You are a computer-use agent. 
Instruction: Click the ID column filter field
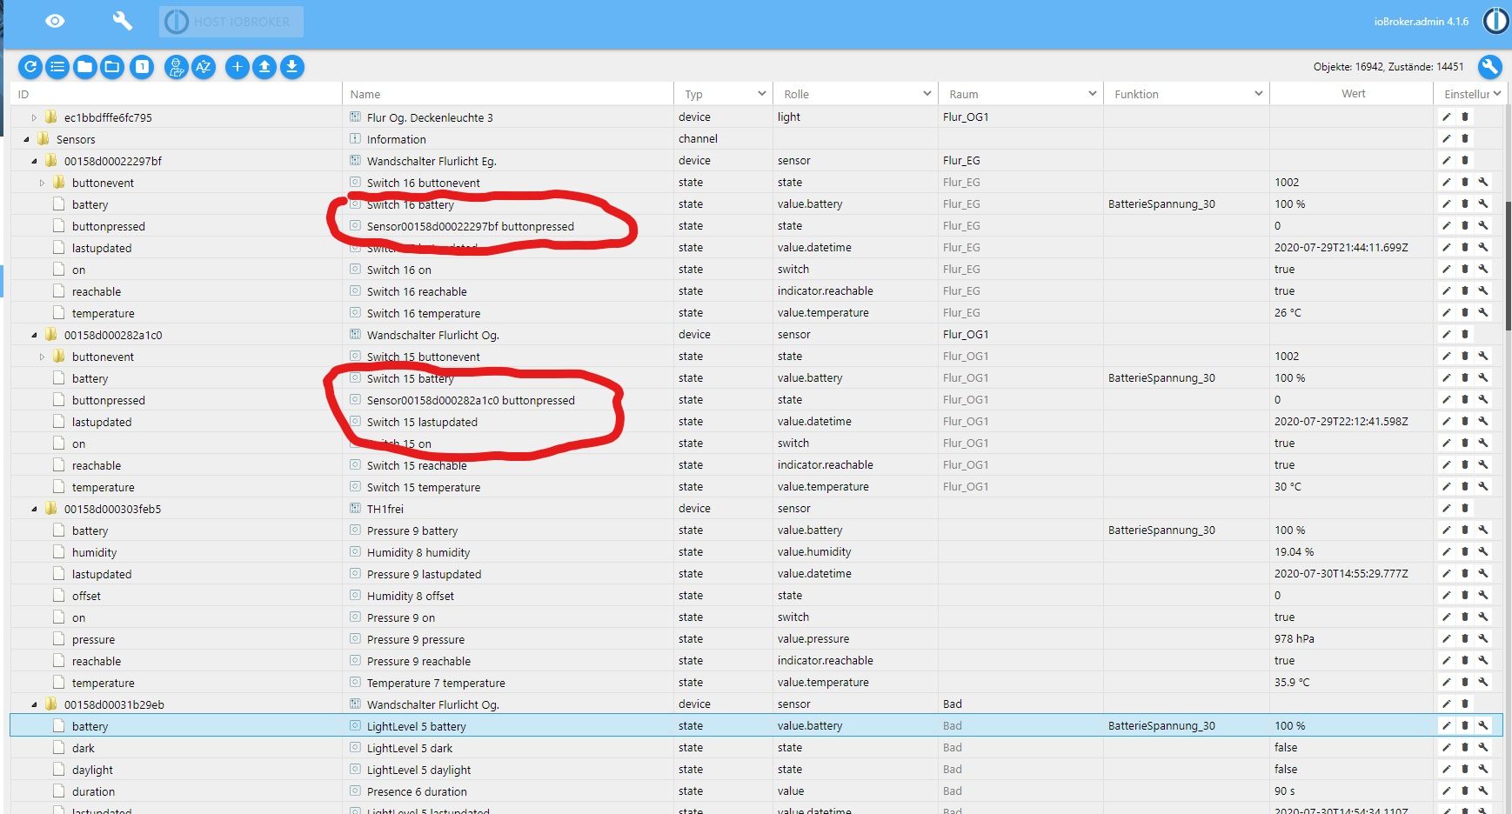click(x=177, y=94)
